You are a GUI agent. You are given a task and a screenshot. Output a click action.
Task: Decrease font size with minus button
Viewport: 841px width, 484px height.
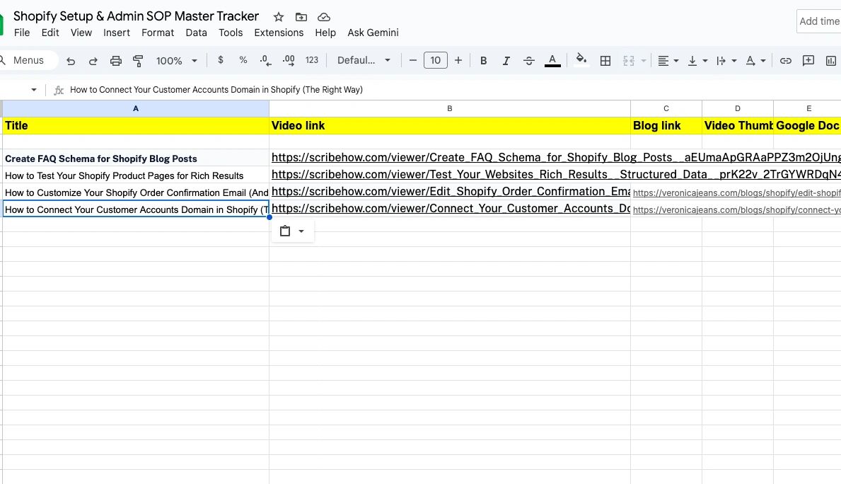(x=412, y=61)
